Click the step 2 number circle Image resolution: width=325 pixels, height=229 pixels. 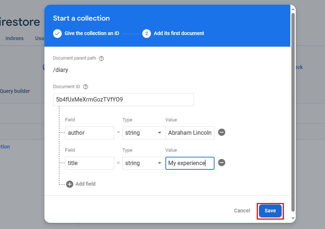coord(146,34)
